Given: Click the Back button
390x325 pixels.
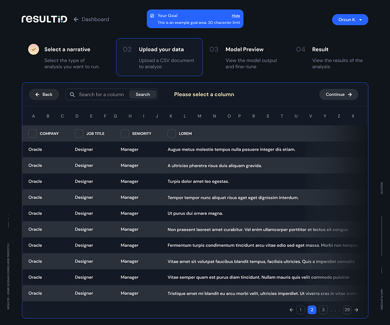Looking at the screenshot, I should coord(44,94).
